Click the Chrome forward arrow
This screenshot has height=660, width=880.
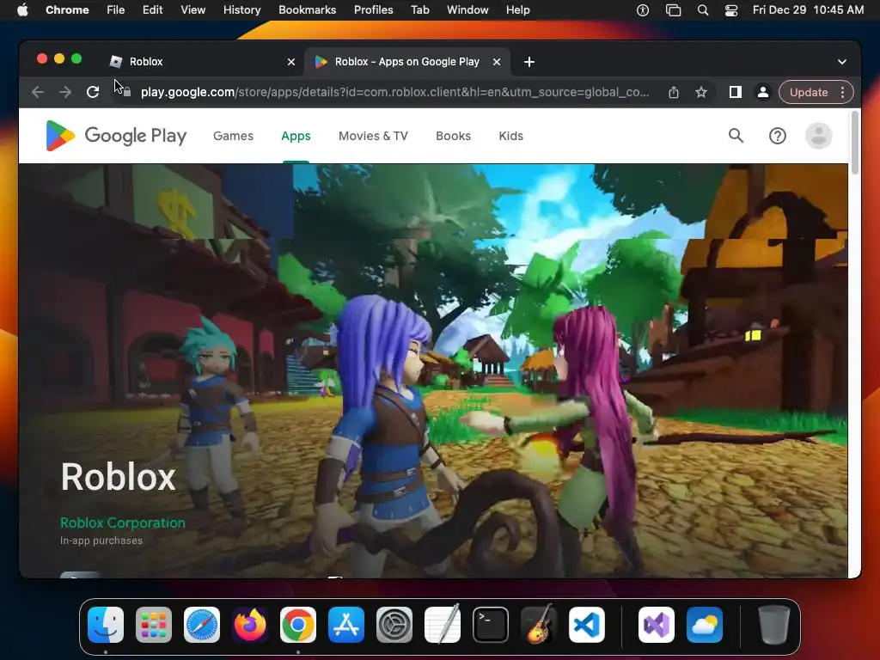click(x=65, y=92)
